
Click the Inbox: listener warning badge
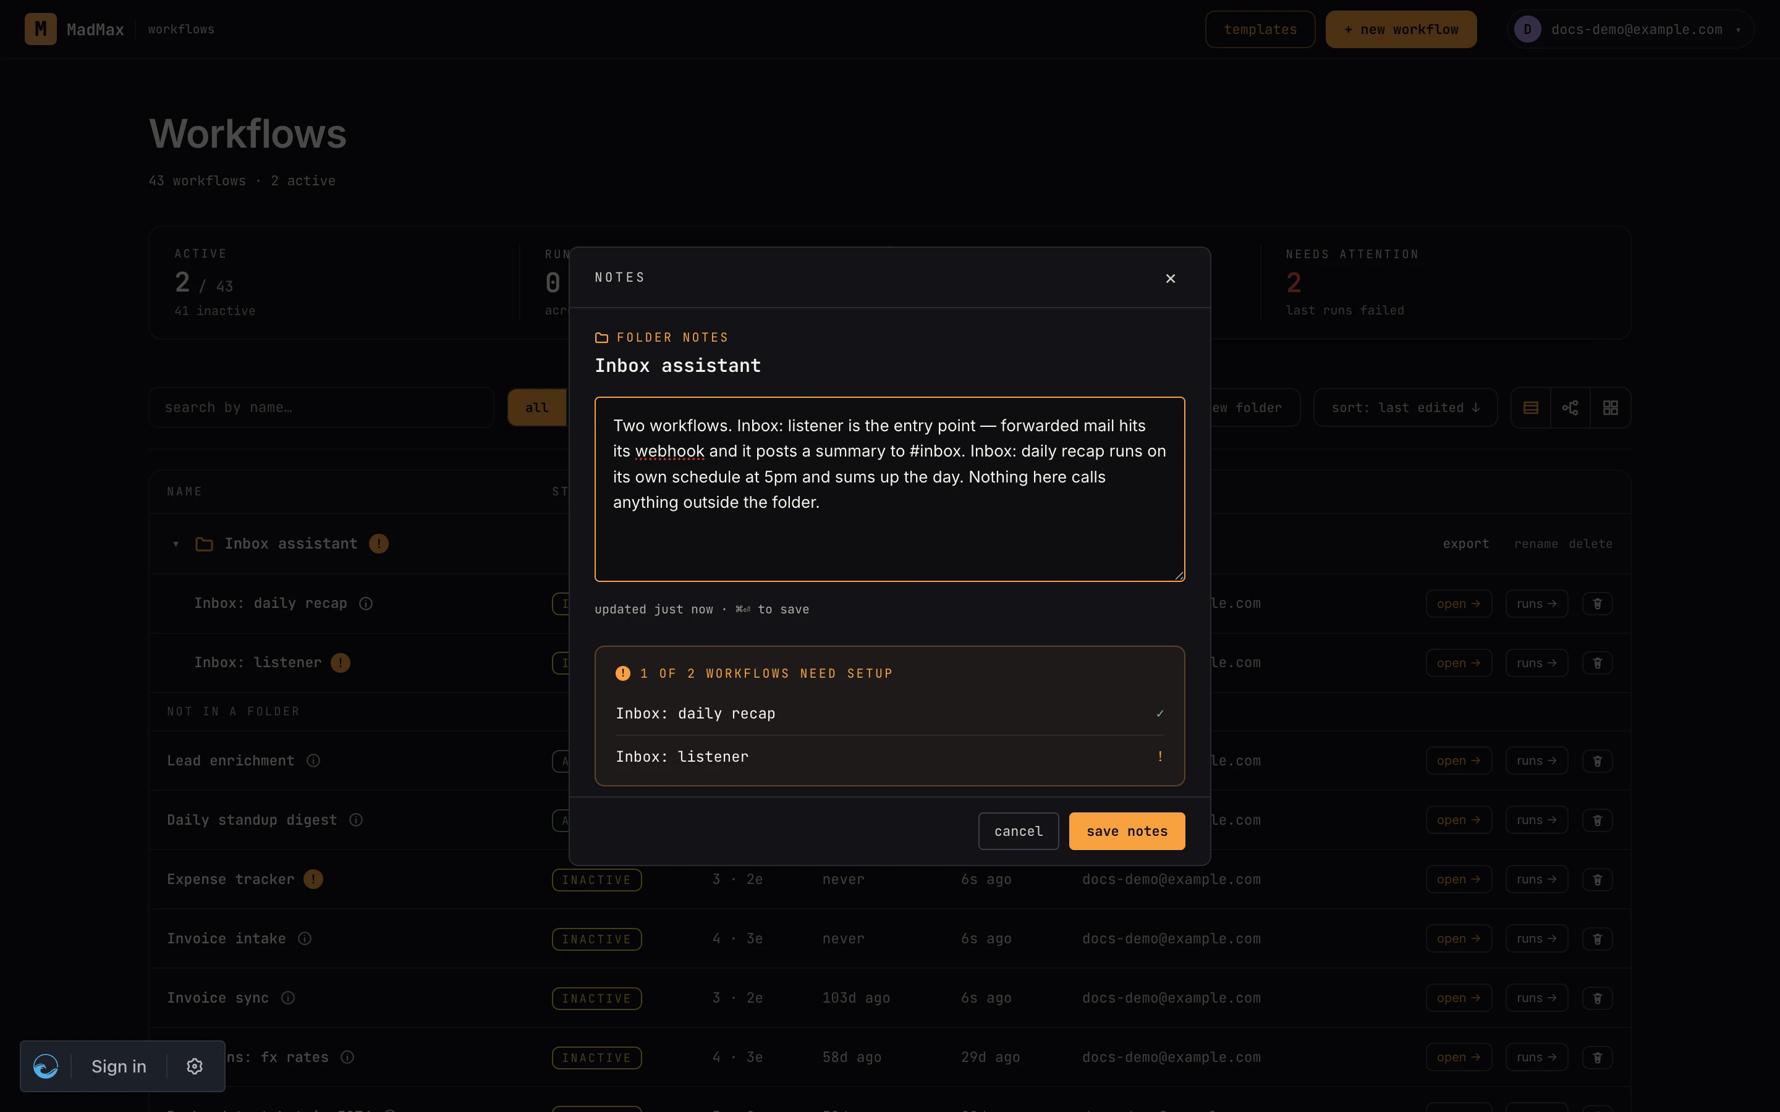pos(341,663)
